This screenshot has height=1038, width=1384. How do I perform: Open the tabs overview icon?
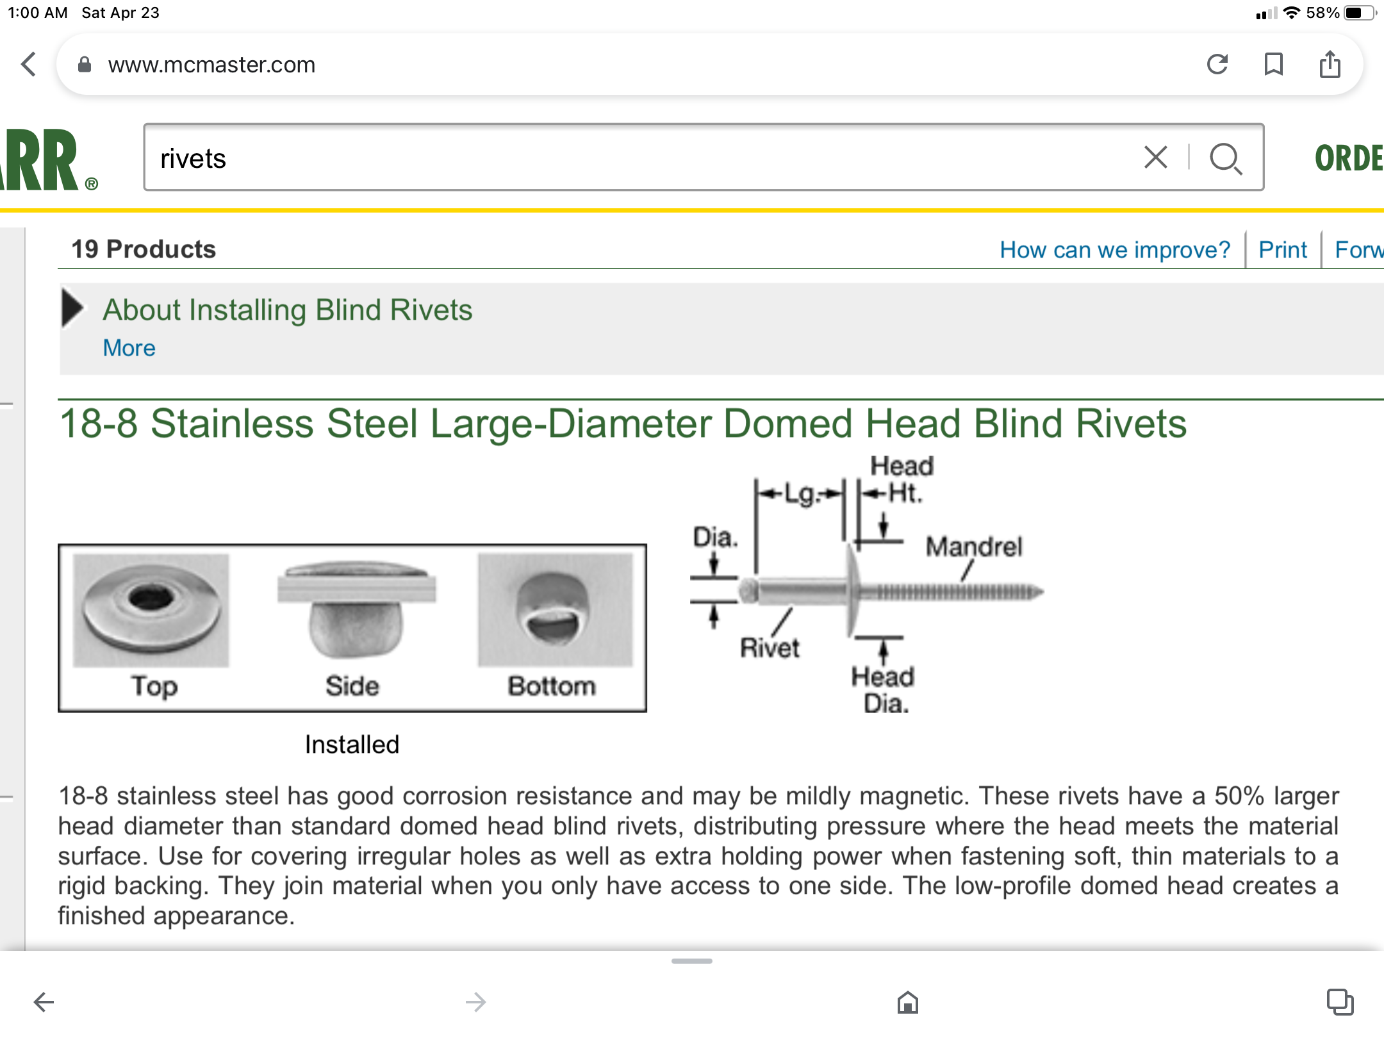[1339, 1001]
